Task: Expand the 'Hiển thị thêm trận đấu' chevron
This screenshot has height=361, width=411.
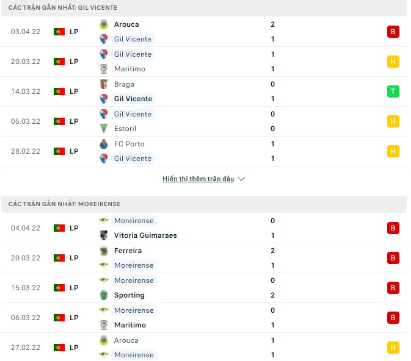Action: tap(241, 179)
